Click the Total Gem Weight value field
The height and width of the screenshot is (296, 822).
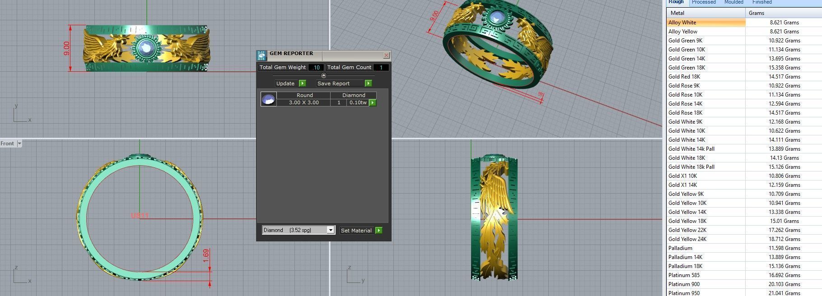tap(316, 67)
